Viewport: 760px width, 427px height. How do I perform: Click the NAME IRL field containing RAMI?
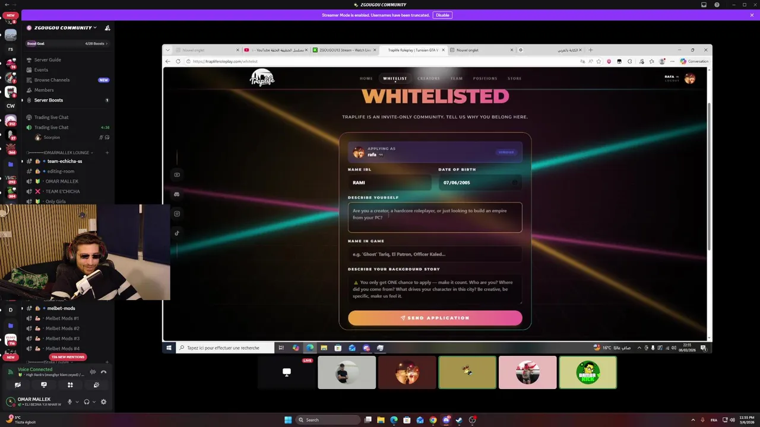point(389,183)
